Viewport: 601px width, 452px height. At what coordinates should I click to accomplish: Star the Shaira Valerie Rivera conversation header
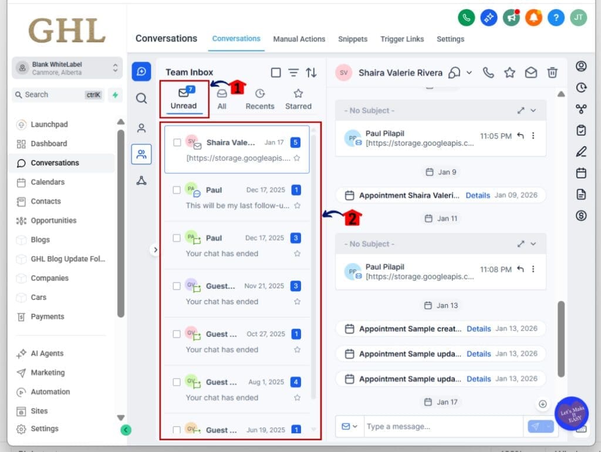pos(509,73)
